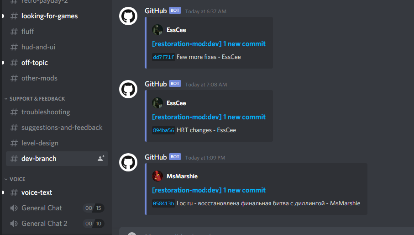
Task: Open commit hash dd7f71f link
Action: pyautogui.click(x=163, y=57)
